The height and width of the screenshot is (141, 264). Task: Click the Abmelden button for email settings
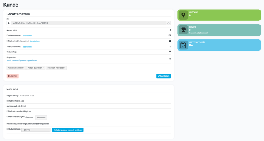(41, 118)
